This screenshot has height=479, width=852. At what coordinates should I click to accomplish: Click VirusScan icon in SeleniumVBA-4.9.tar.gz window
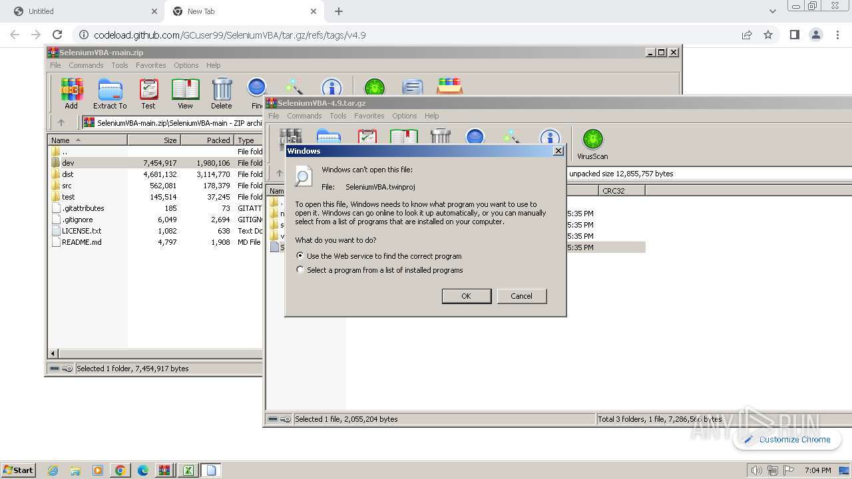592,144
